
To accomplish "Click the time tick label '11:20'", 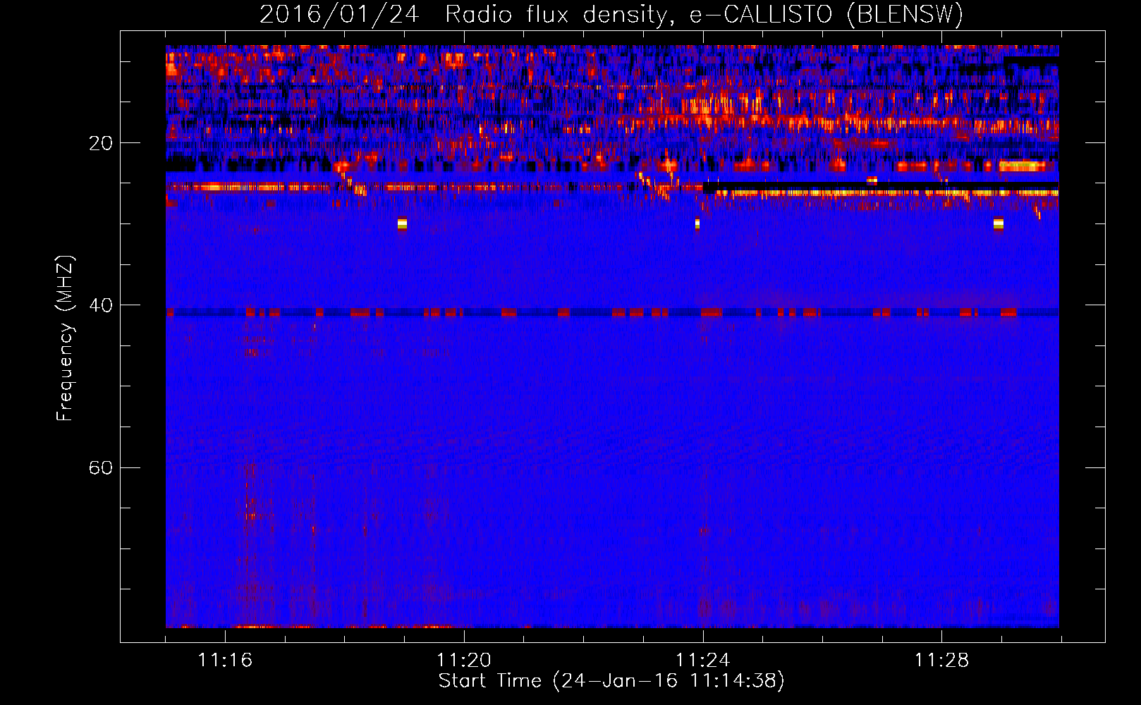I will 464,660.
